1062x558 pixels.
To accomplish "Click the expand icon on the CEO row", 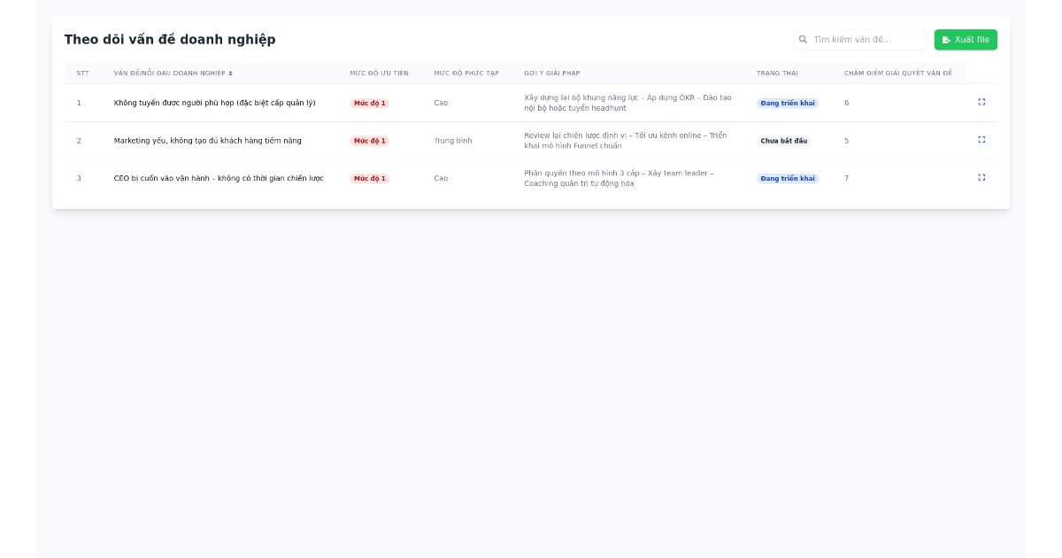I will tap(981, 177).
